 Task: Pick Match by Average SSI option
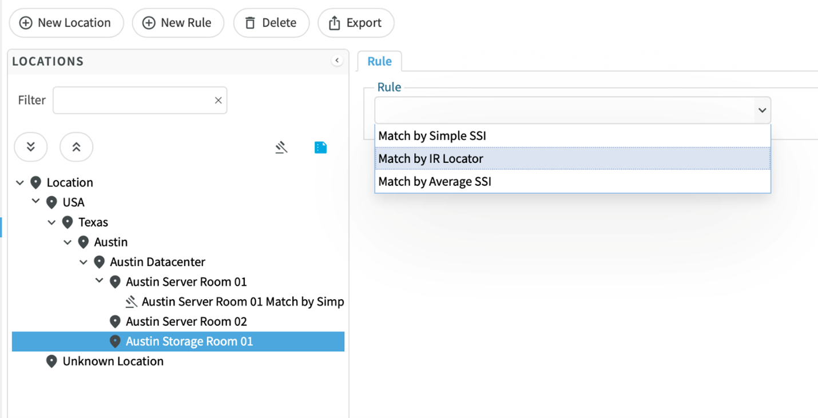click(x=435, y=182)
